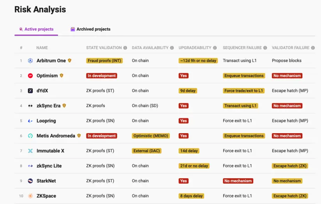Open the Arbitrum One project link

[51, 61]
